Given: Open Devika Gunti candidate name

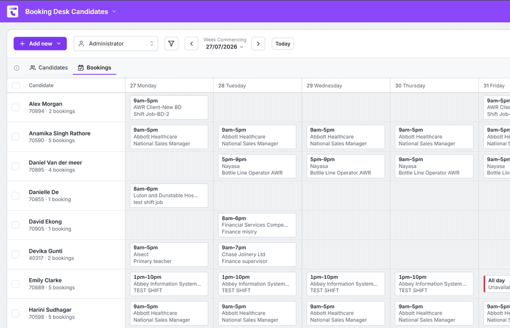Looking at the screenshot, I should pos(46,251).
